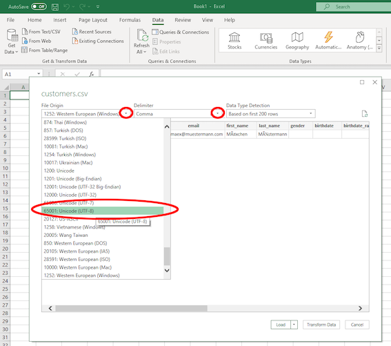Open the Data Type Detection dropdown
The width and height of the screenshot is (391, 346).
[x=311, y=113]
